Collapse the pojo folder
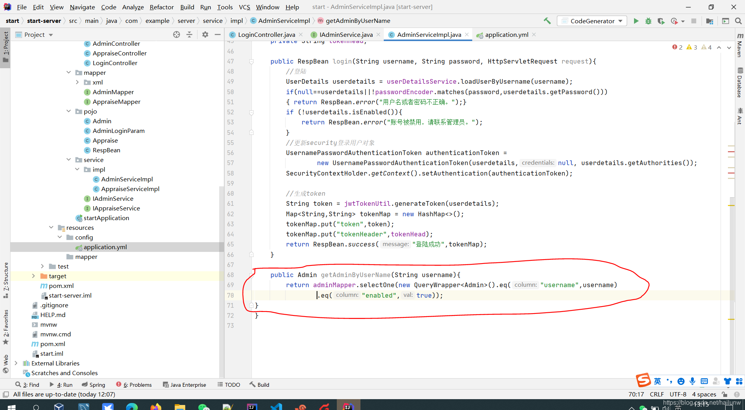This screenshot has width=745, height=410. [69, 111]
